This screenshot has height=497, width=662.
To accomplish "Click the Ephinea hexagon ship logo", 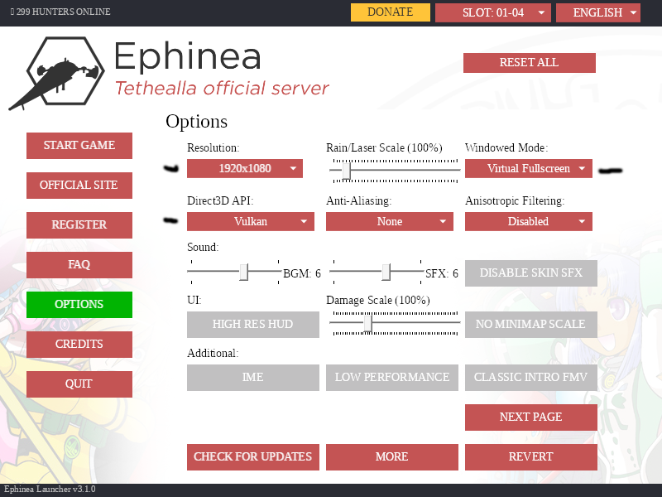I will coord(57,73).
